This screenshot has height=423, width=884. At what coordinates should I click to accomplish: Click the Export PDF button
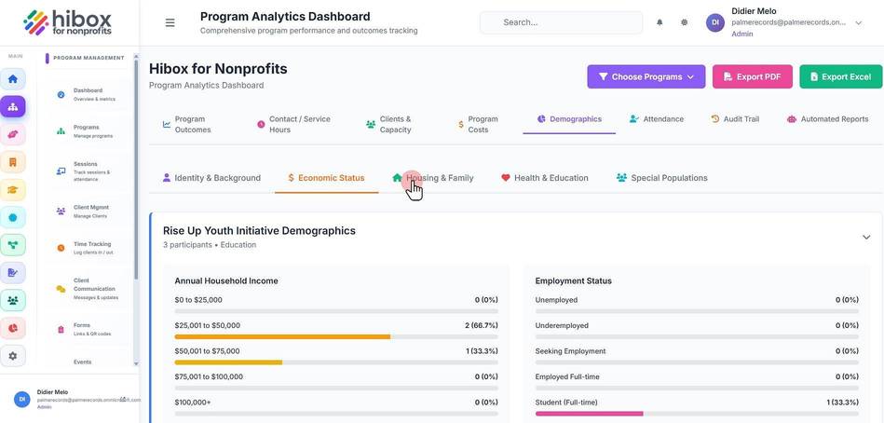[x=752, y=76]
